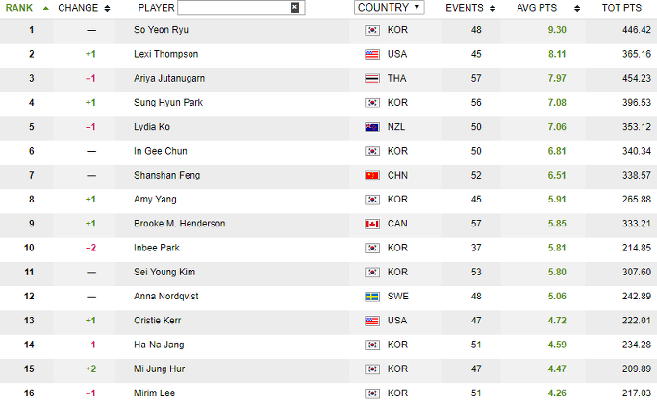Click the New Zealand flag icon
This screenshot has height=405, width=657.
coord(372,127)
